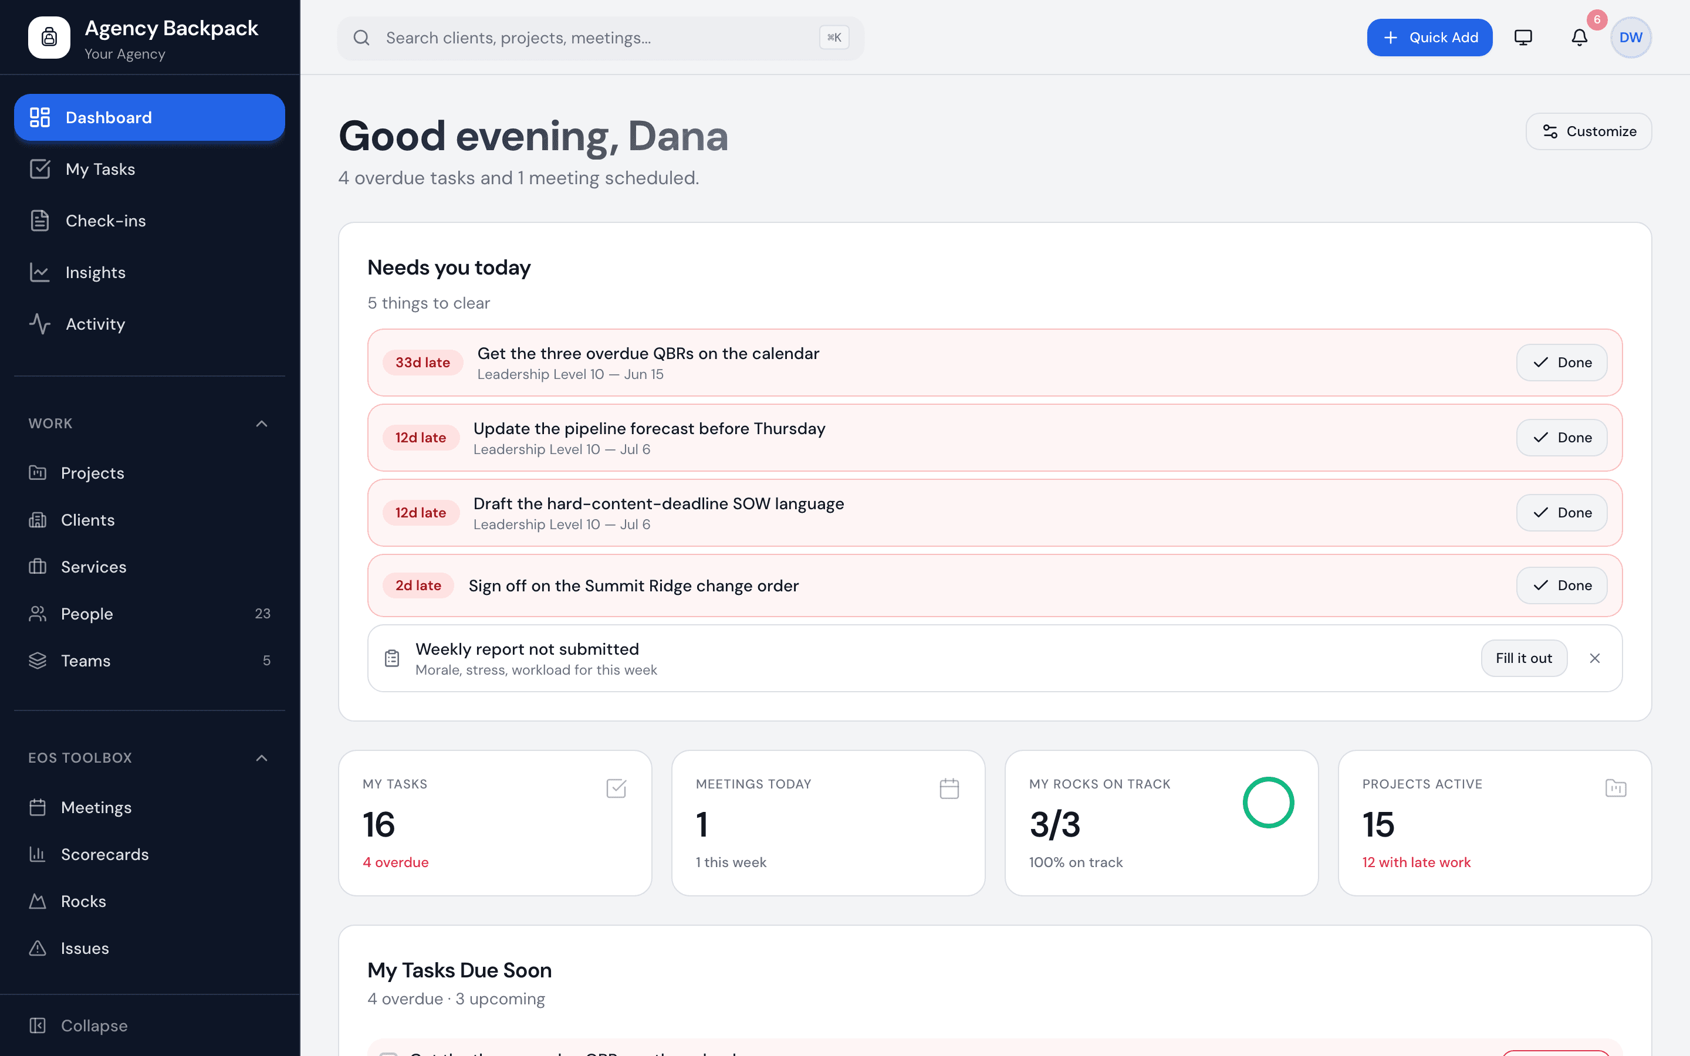Open the Activity page

(x=150, y=324)
